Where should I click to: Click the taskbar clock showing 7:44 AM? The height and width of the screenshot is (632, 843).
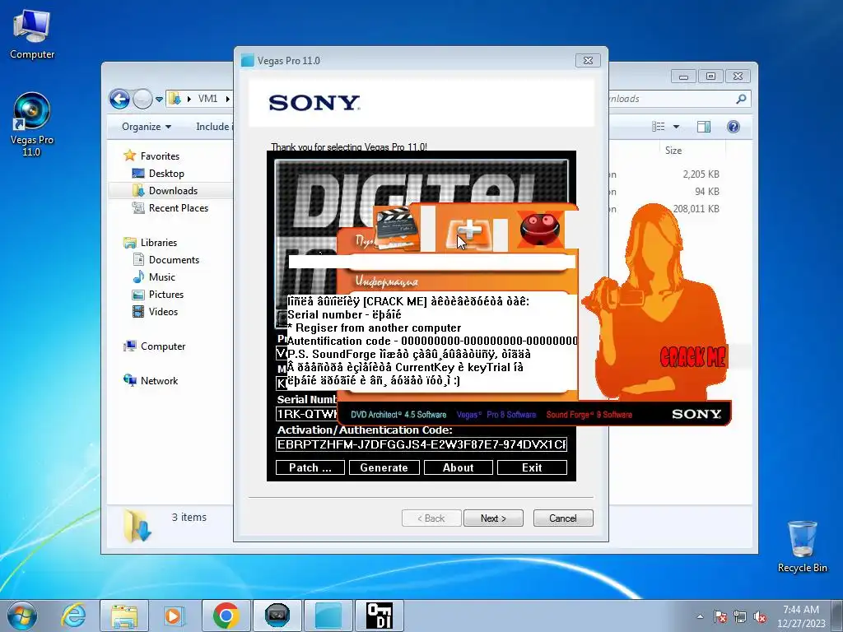800,616
